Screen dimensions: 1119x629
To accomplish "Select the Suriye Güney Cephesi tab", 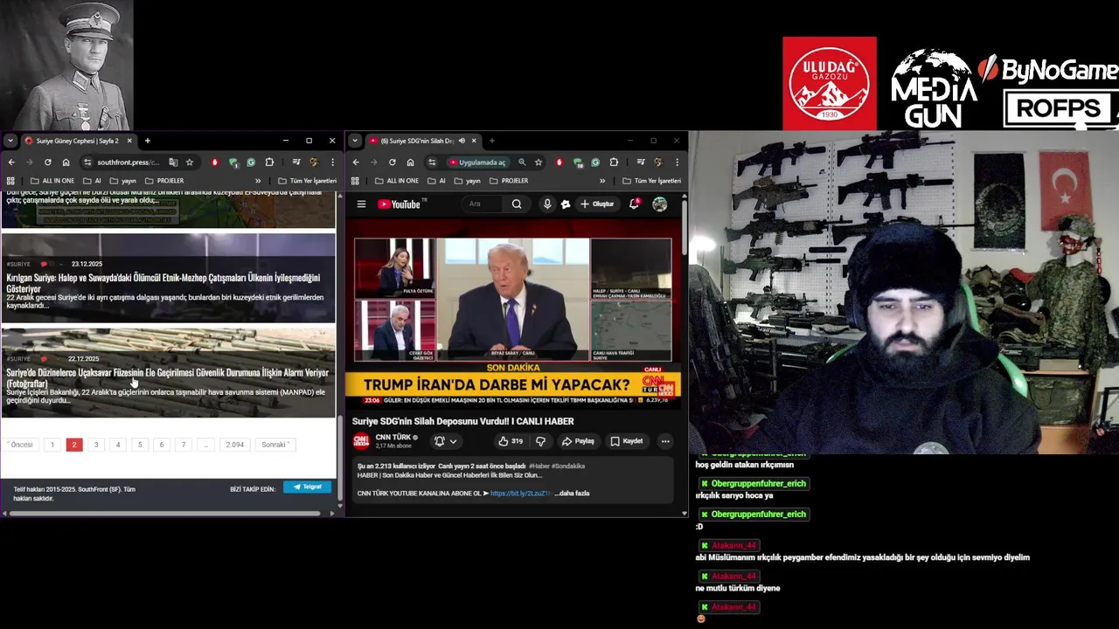I will point(77,141).
